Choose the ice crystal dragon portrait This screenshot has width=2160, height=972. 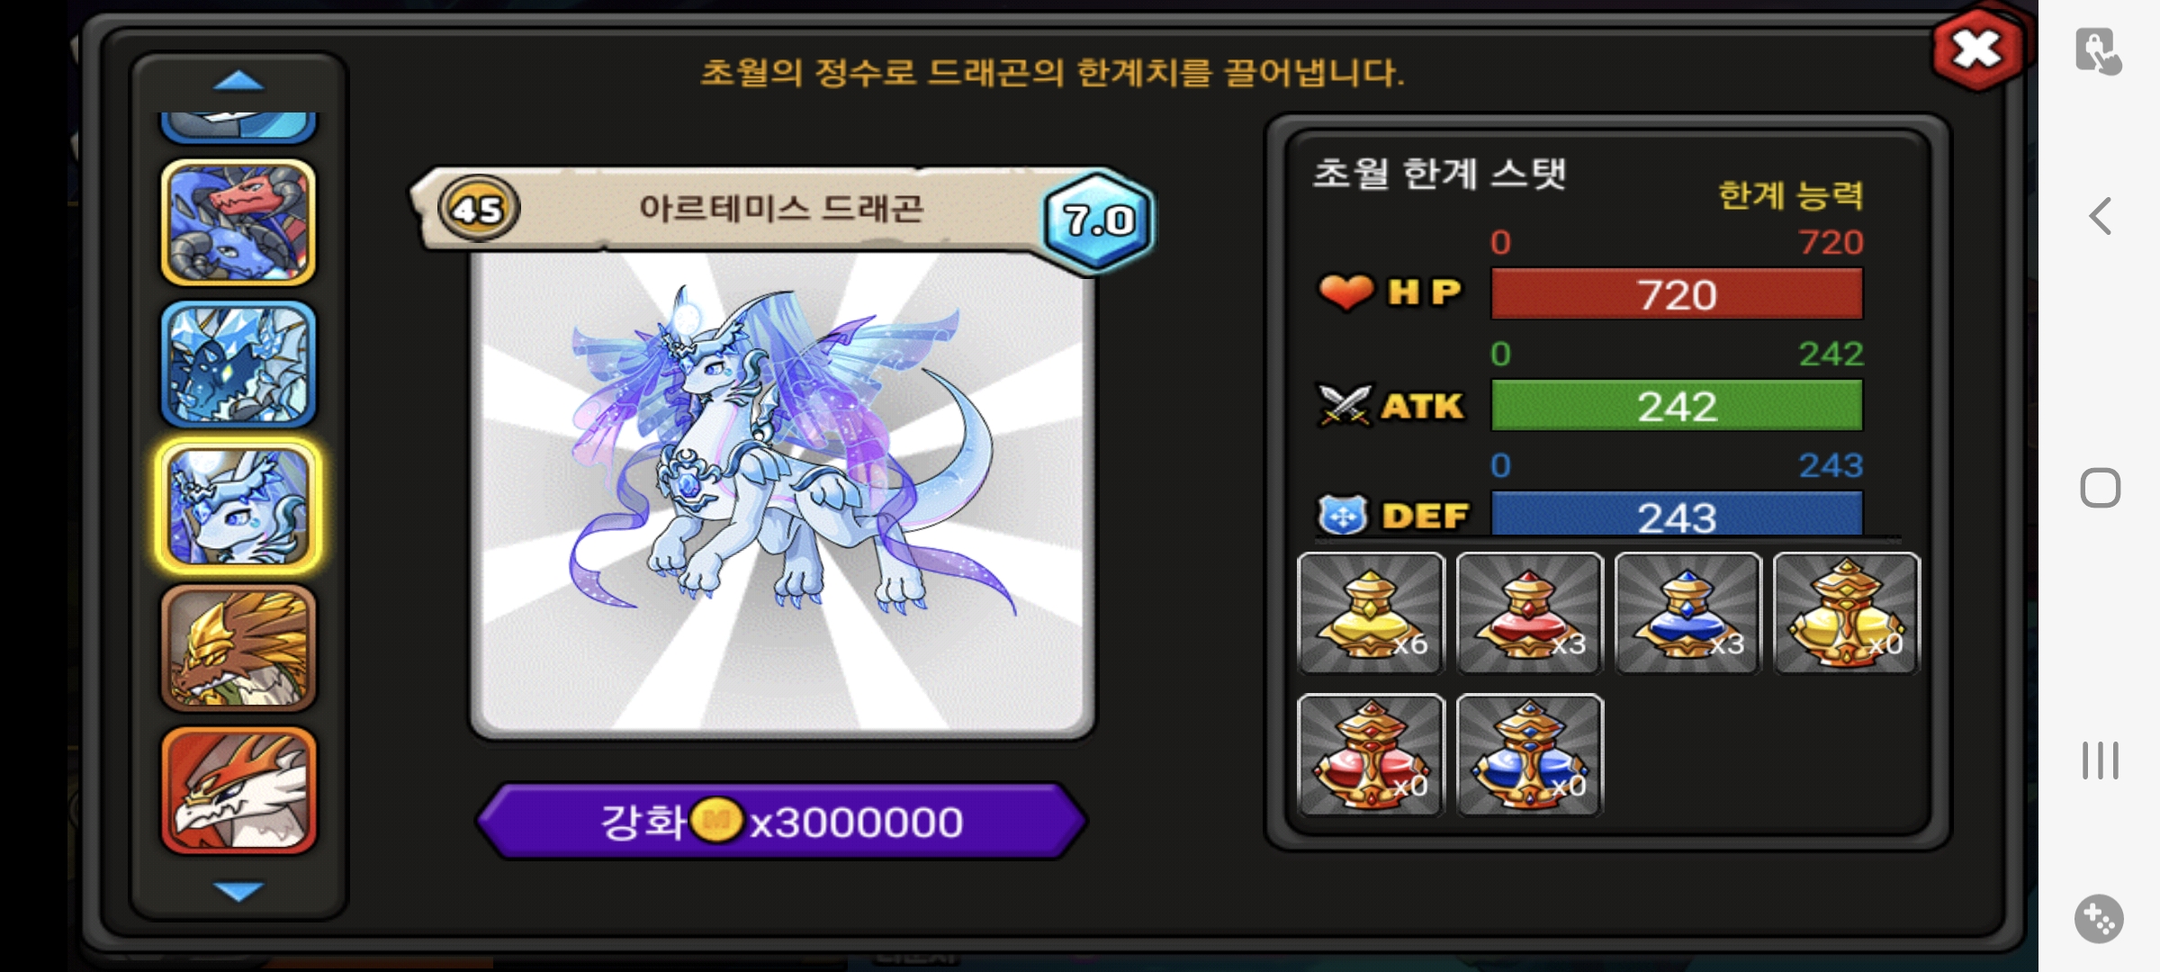point(238,364)
